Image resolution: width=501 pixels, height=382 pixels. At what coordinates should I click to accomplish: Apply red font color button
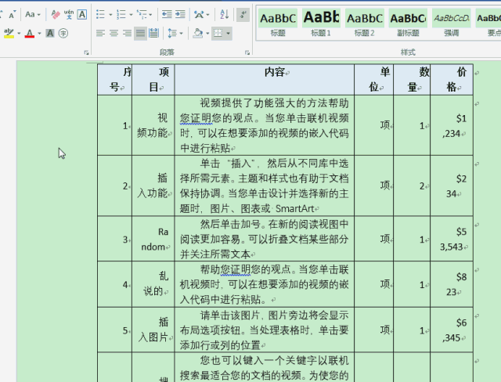pos(30,33)
